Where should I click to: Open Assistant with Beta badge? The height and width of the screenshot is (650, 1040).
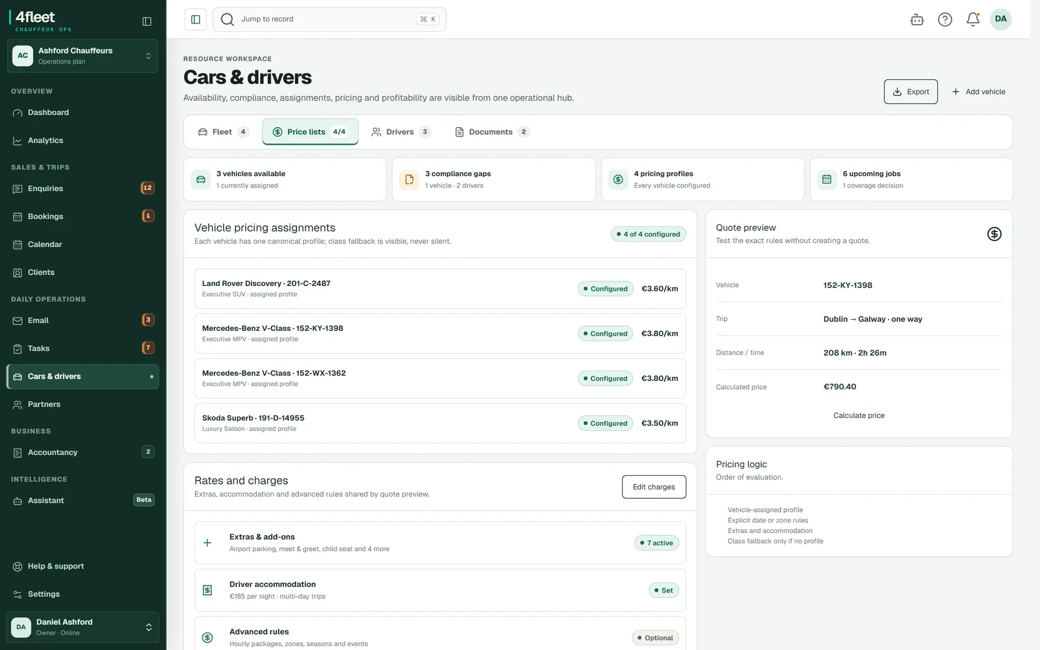point(83,500)
